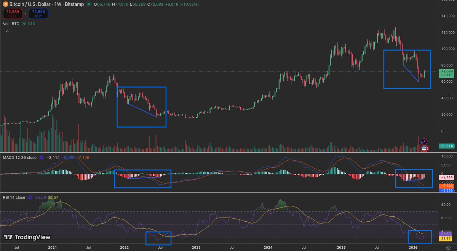Click the 2026 label on time axis
The height and width of the screenshot is (251, 457).
[412, 247]
